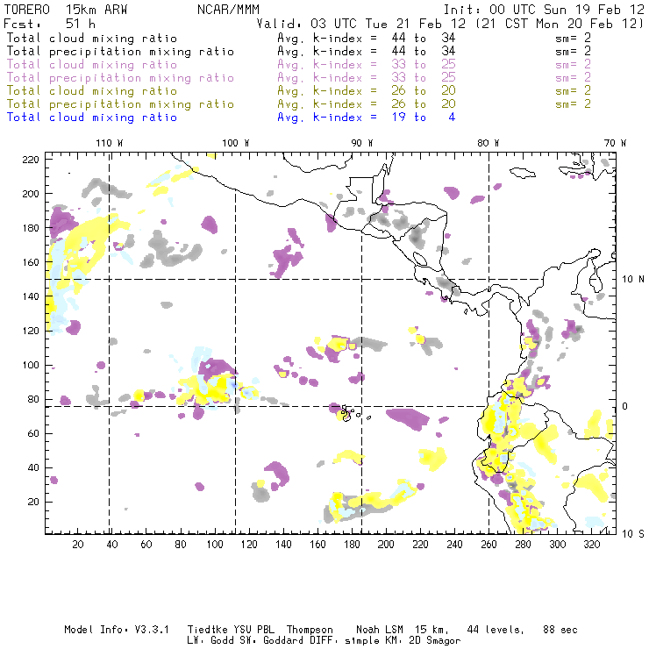Select the "15km ARW" header label

[96, 10]
